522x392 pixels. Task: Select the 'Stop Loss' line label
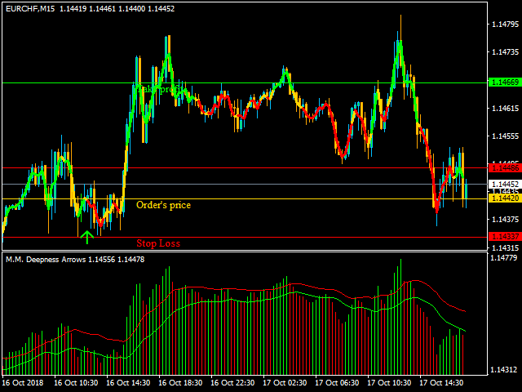click(158, 243)
